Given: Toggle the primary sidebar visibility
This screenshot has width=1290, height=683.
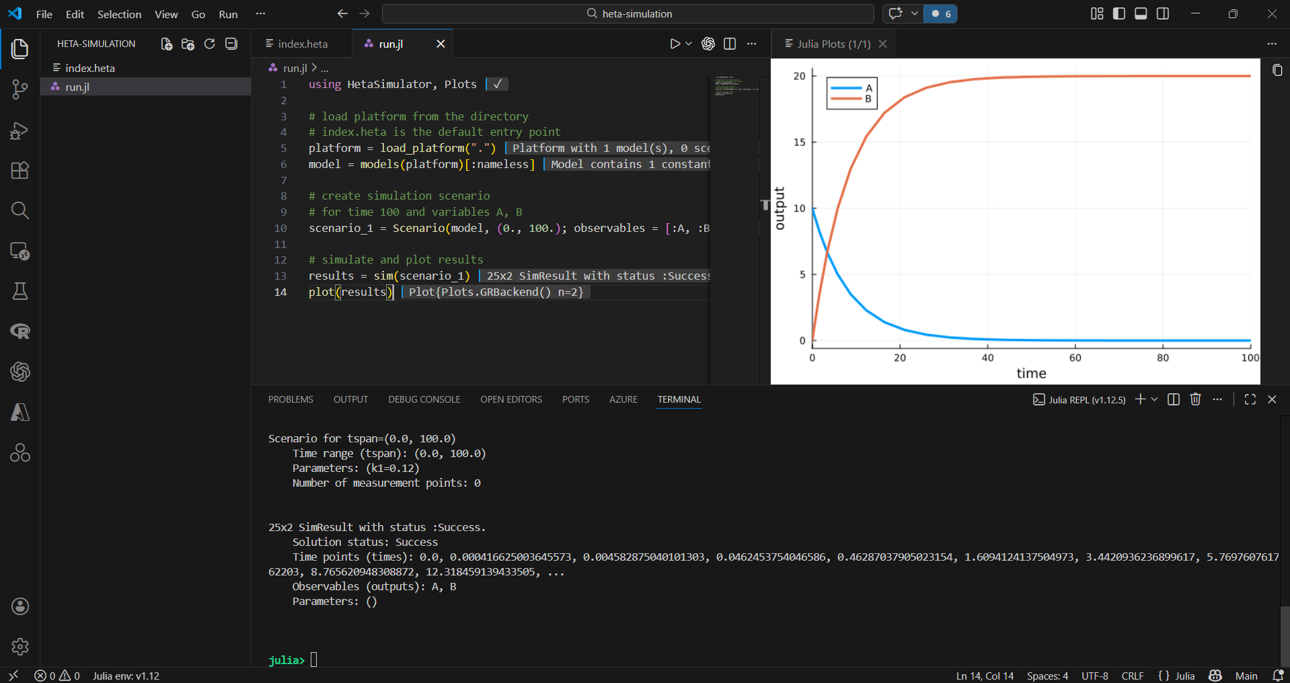Looking at the screenshot, I should tap(1118, 13).
